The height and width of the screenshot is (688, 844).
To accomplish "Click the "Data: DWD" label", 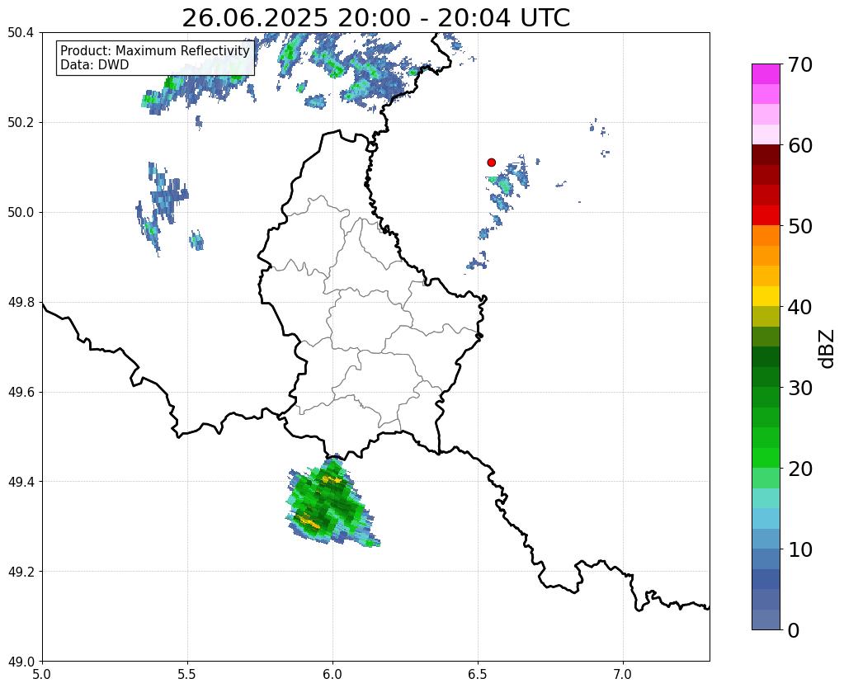I will 95,65.
